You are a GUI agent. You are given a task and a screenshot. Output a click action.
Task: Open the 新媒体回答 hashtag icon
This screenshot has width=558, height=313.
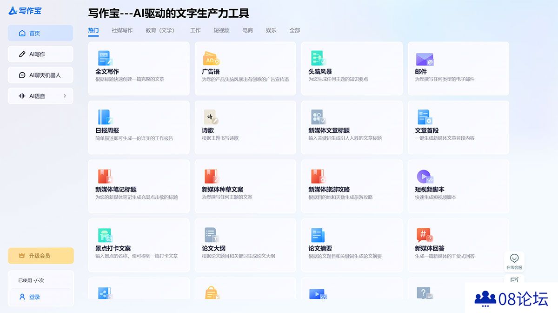pyautogui.click(x=425, y=235)
